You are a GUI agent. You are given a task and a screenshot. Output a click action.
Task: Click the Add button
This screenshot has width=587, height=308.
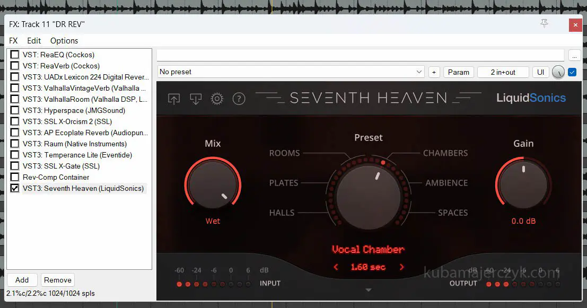(x=22, y=280)
